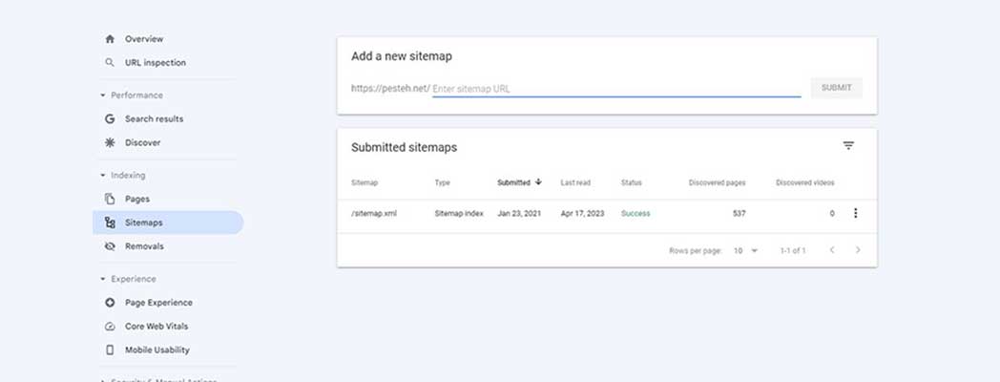Click the Search results Google icon
The image size is (1000, 382).
(110, 119)
